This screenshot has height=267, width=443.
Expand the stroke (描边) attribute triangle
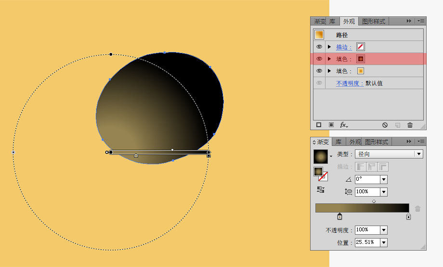click(329, 47)
